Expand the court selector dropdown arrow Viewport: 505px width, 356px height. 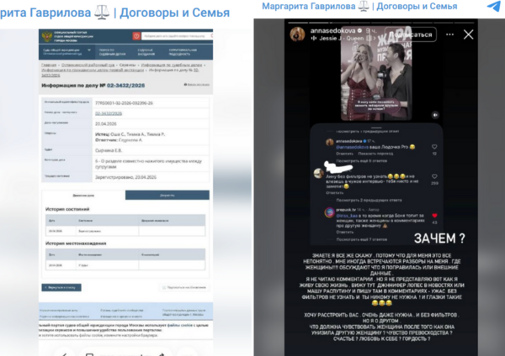pyautogui.click(x=89, y=50)
